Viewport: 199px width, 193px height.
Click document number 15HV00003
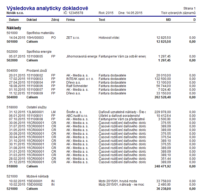35,38
